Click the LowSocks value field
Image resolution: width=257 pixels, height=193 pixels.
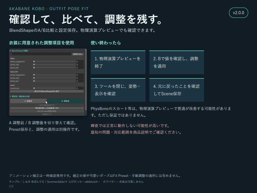point(80,88)
